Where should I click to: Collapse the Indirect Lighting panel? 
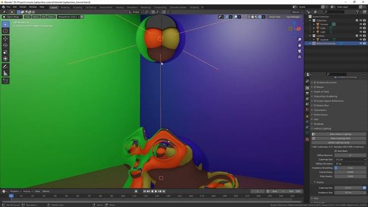point(322,129)
